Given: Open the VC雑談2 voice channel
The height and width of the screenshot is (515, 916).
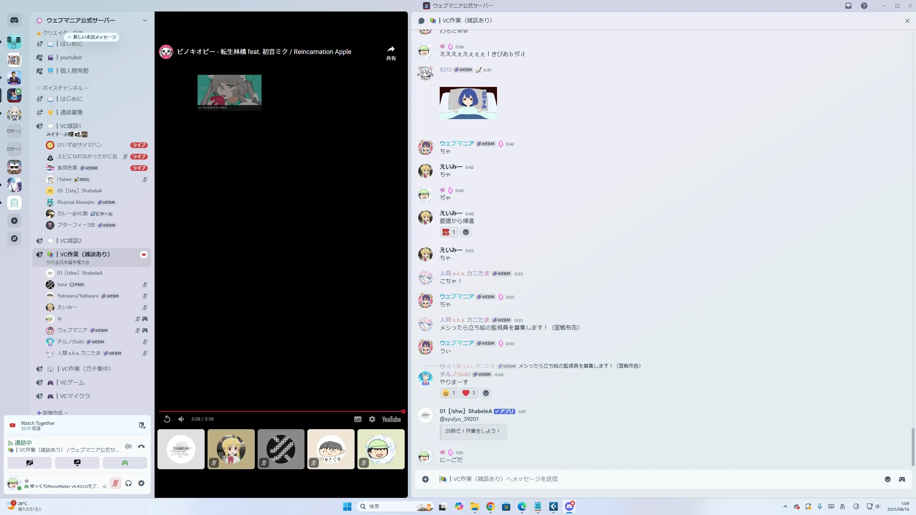Looking at the screenshot, I should (70, 241).
